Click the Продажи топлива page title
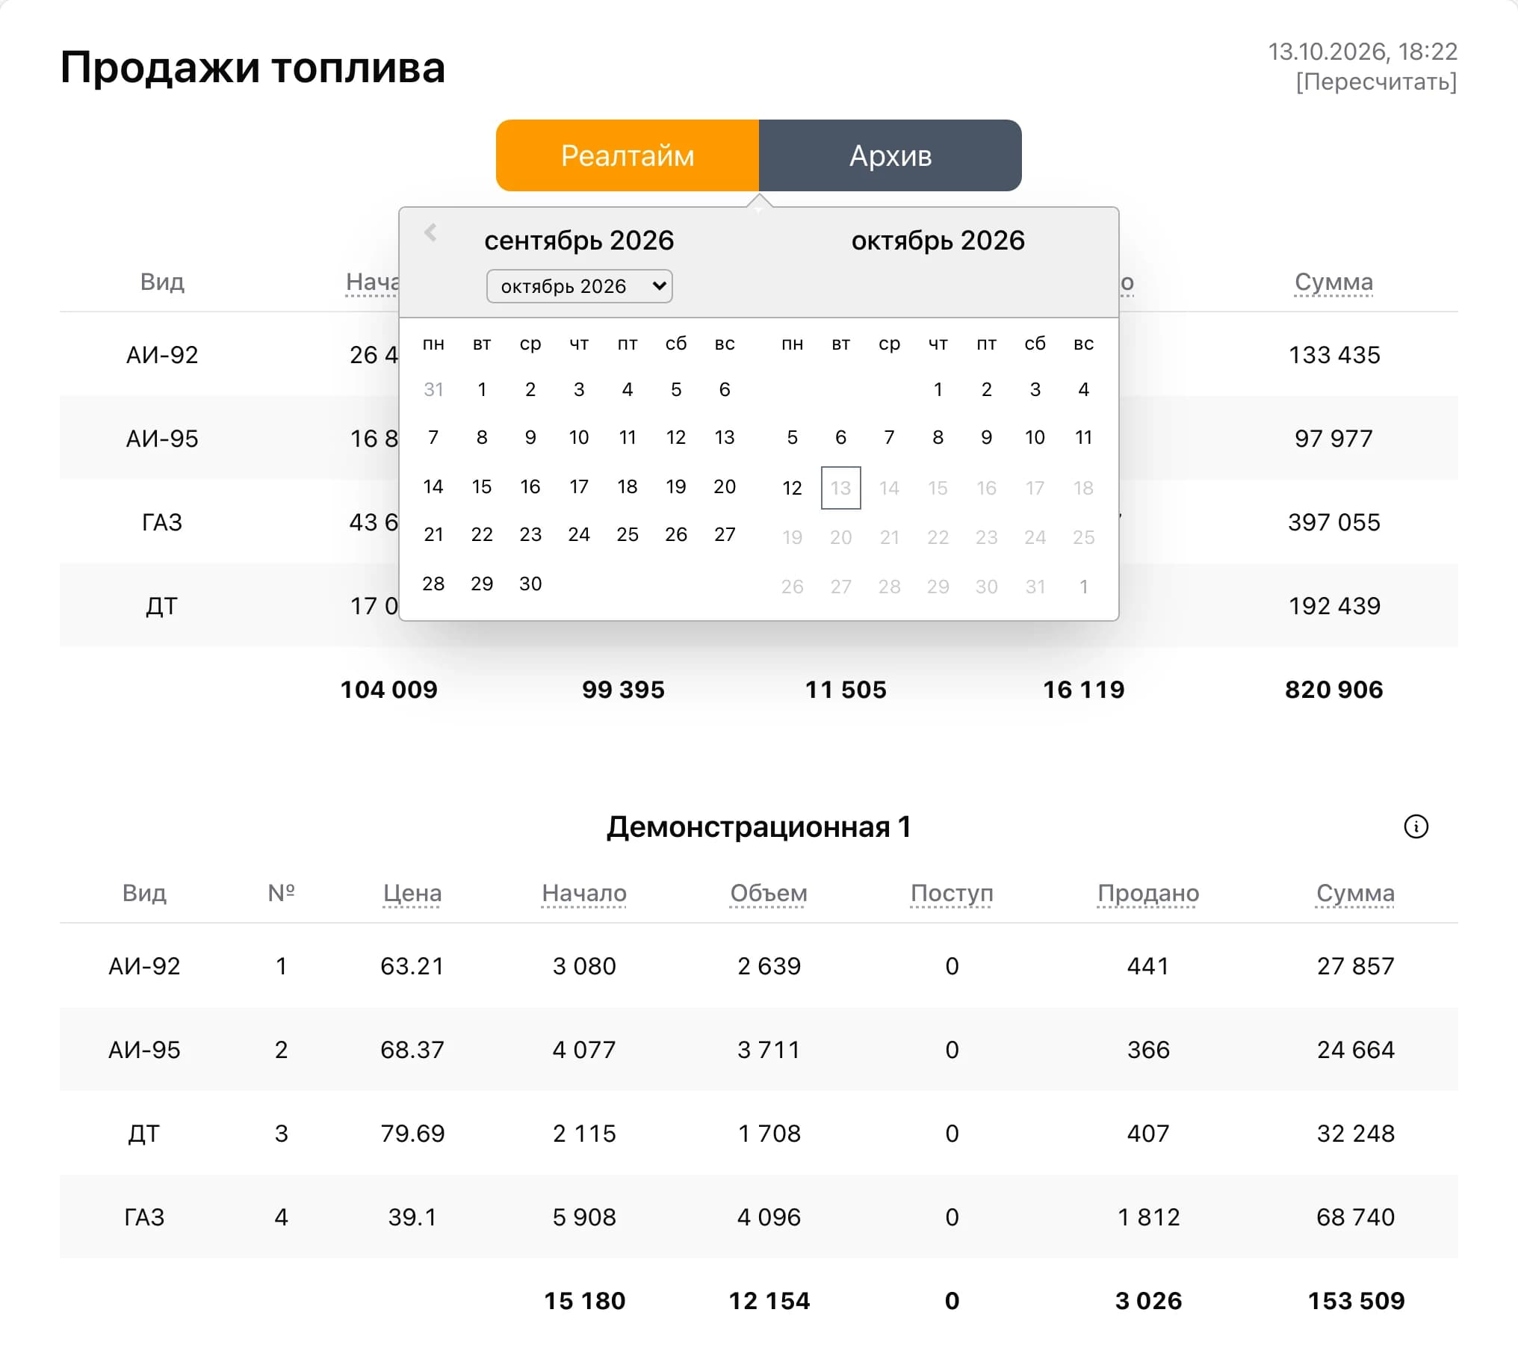 coord(253,67)
